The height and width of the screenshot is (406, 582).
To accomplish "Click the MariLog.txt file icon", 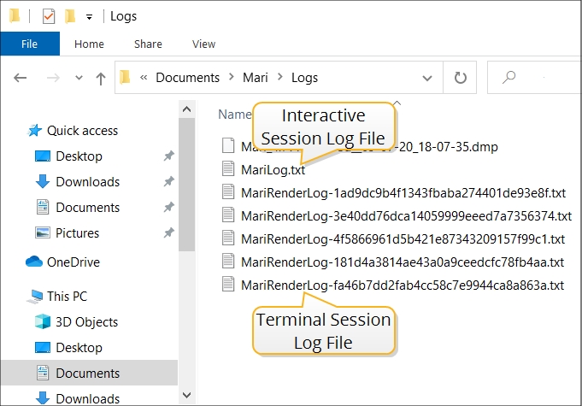I will click(227, 169).
